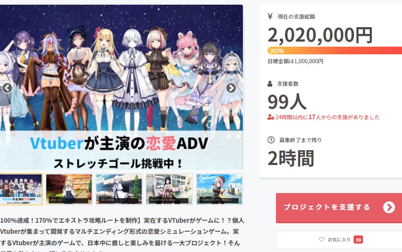Select fourth thumbnail of shop scene
Image resolution: width=402 pixels, height=252 pixels.
click(169, 189)
